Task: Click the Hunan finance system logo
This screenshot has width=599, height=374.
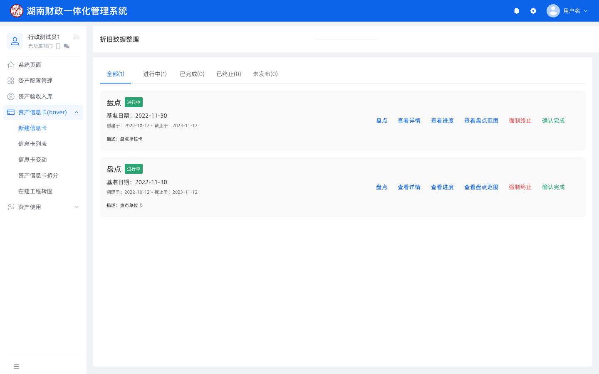Action: coord(17,11)
